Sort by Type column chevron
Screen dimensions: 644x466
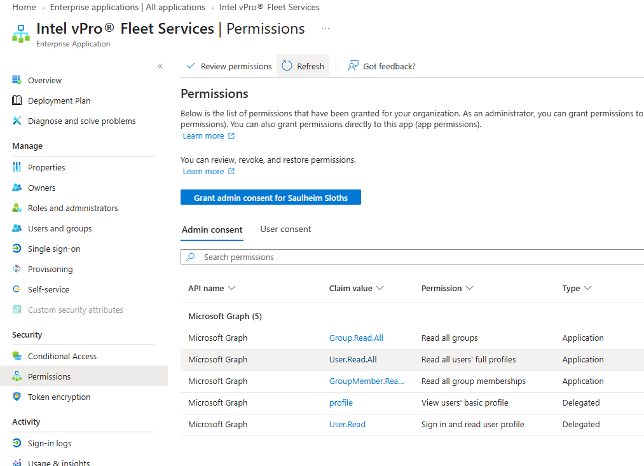point(587,288)
